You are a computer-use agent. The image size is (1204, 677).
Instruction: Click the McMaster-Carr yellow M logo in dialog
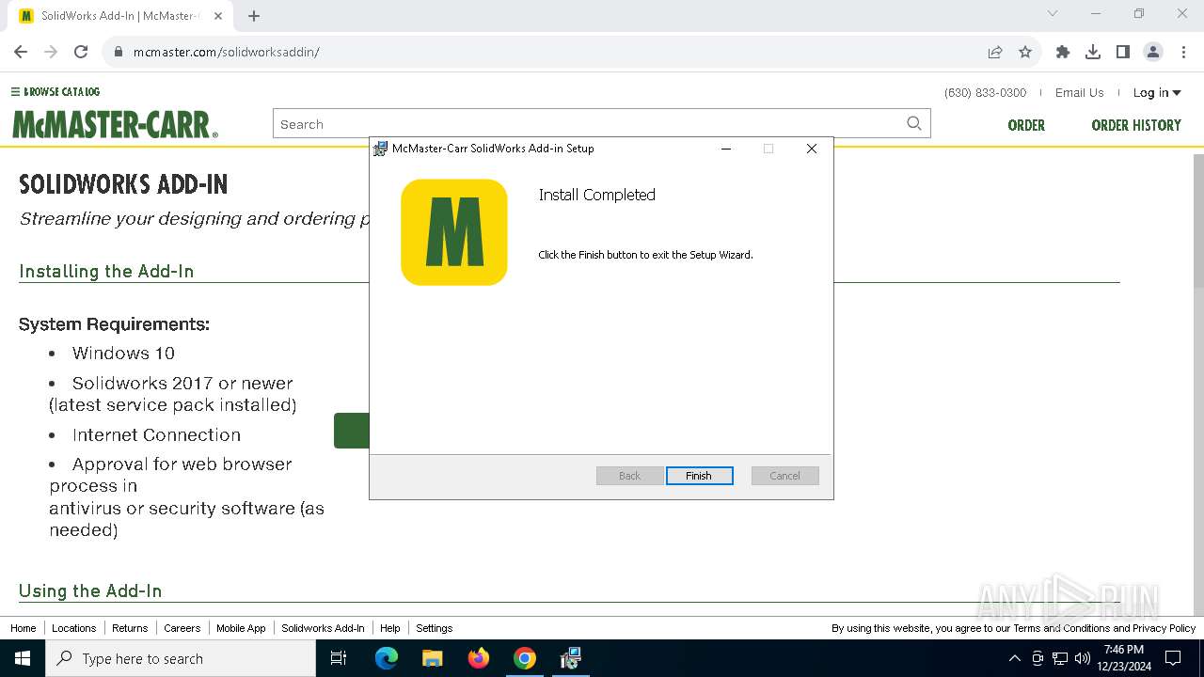click(x=454, y=232)
